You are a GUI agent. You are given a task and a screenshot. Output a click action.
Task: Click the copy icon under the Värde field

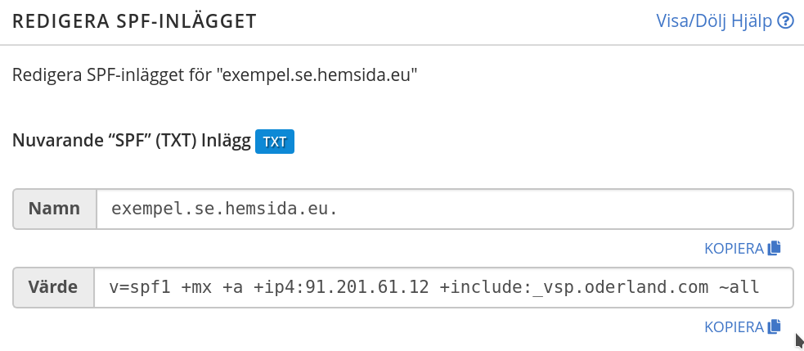pos(775,326)
